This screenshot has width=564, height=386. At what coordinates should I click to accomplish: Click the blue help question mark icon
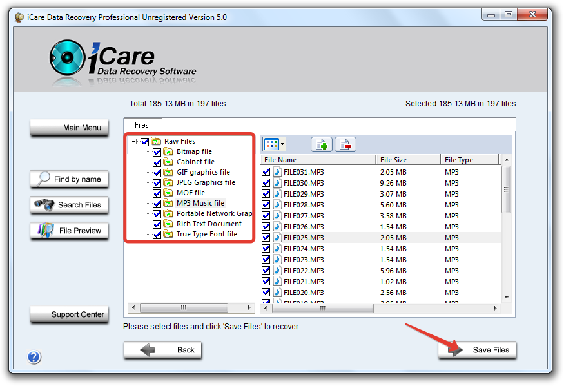[34, 357]
